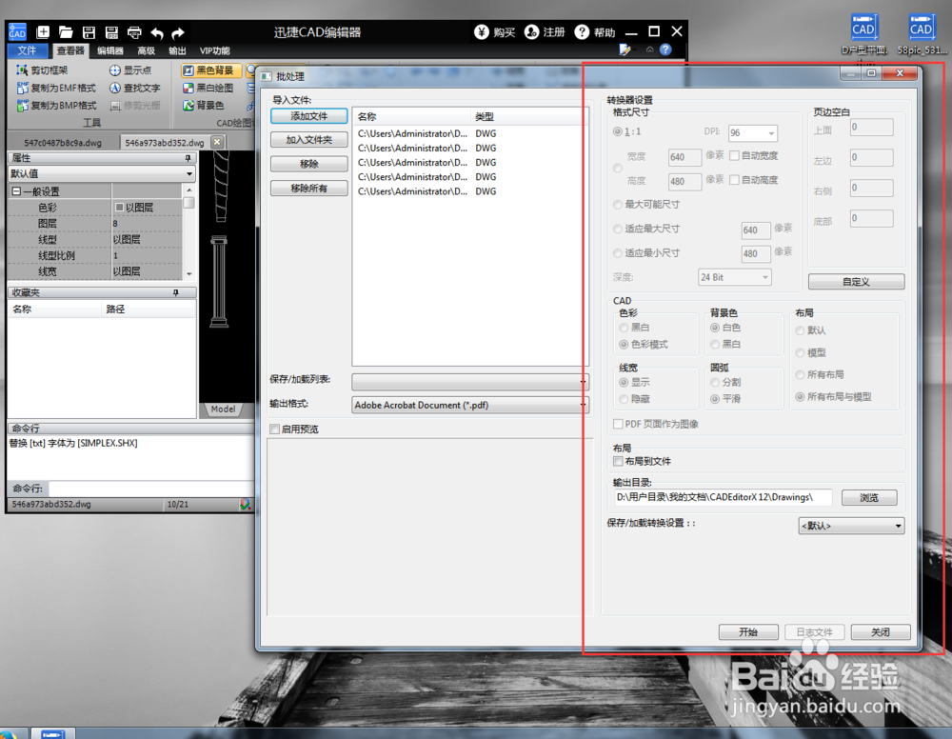Click the 命令行 input field

tap(151, 489)
